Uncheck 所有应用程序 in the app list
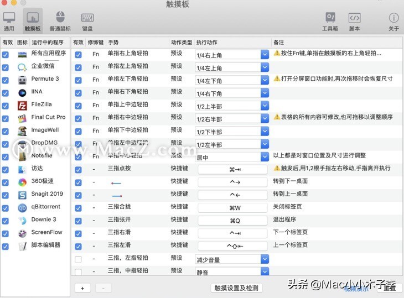This screenshot has width=404, height=298. click(x=6, y=55)
